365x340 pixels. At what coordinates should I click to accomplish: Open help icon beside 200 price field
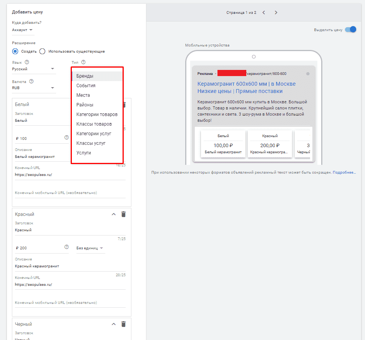point(66,247)
